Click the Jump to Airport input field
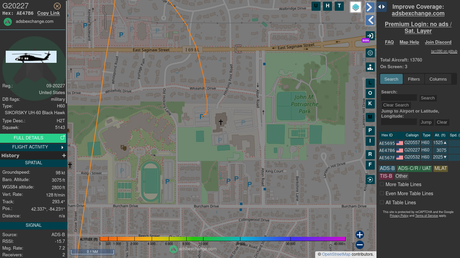The width and height of the screenshot is (460, 258). tap(399, 122)
